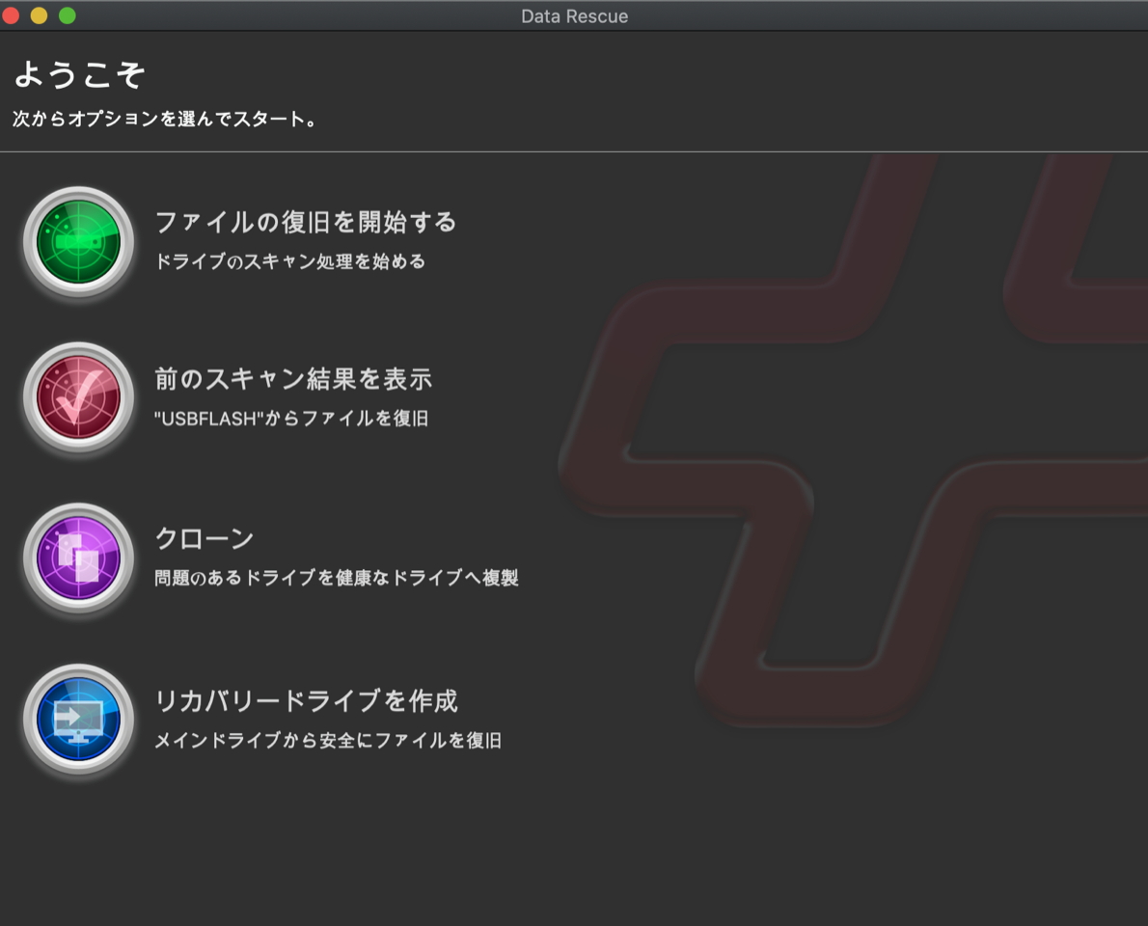This screenshot has height=926, width=1148.
Task: Click the red checkmark previous-scan icon
Action: tap(78, 398)
